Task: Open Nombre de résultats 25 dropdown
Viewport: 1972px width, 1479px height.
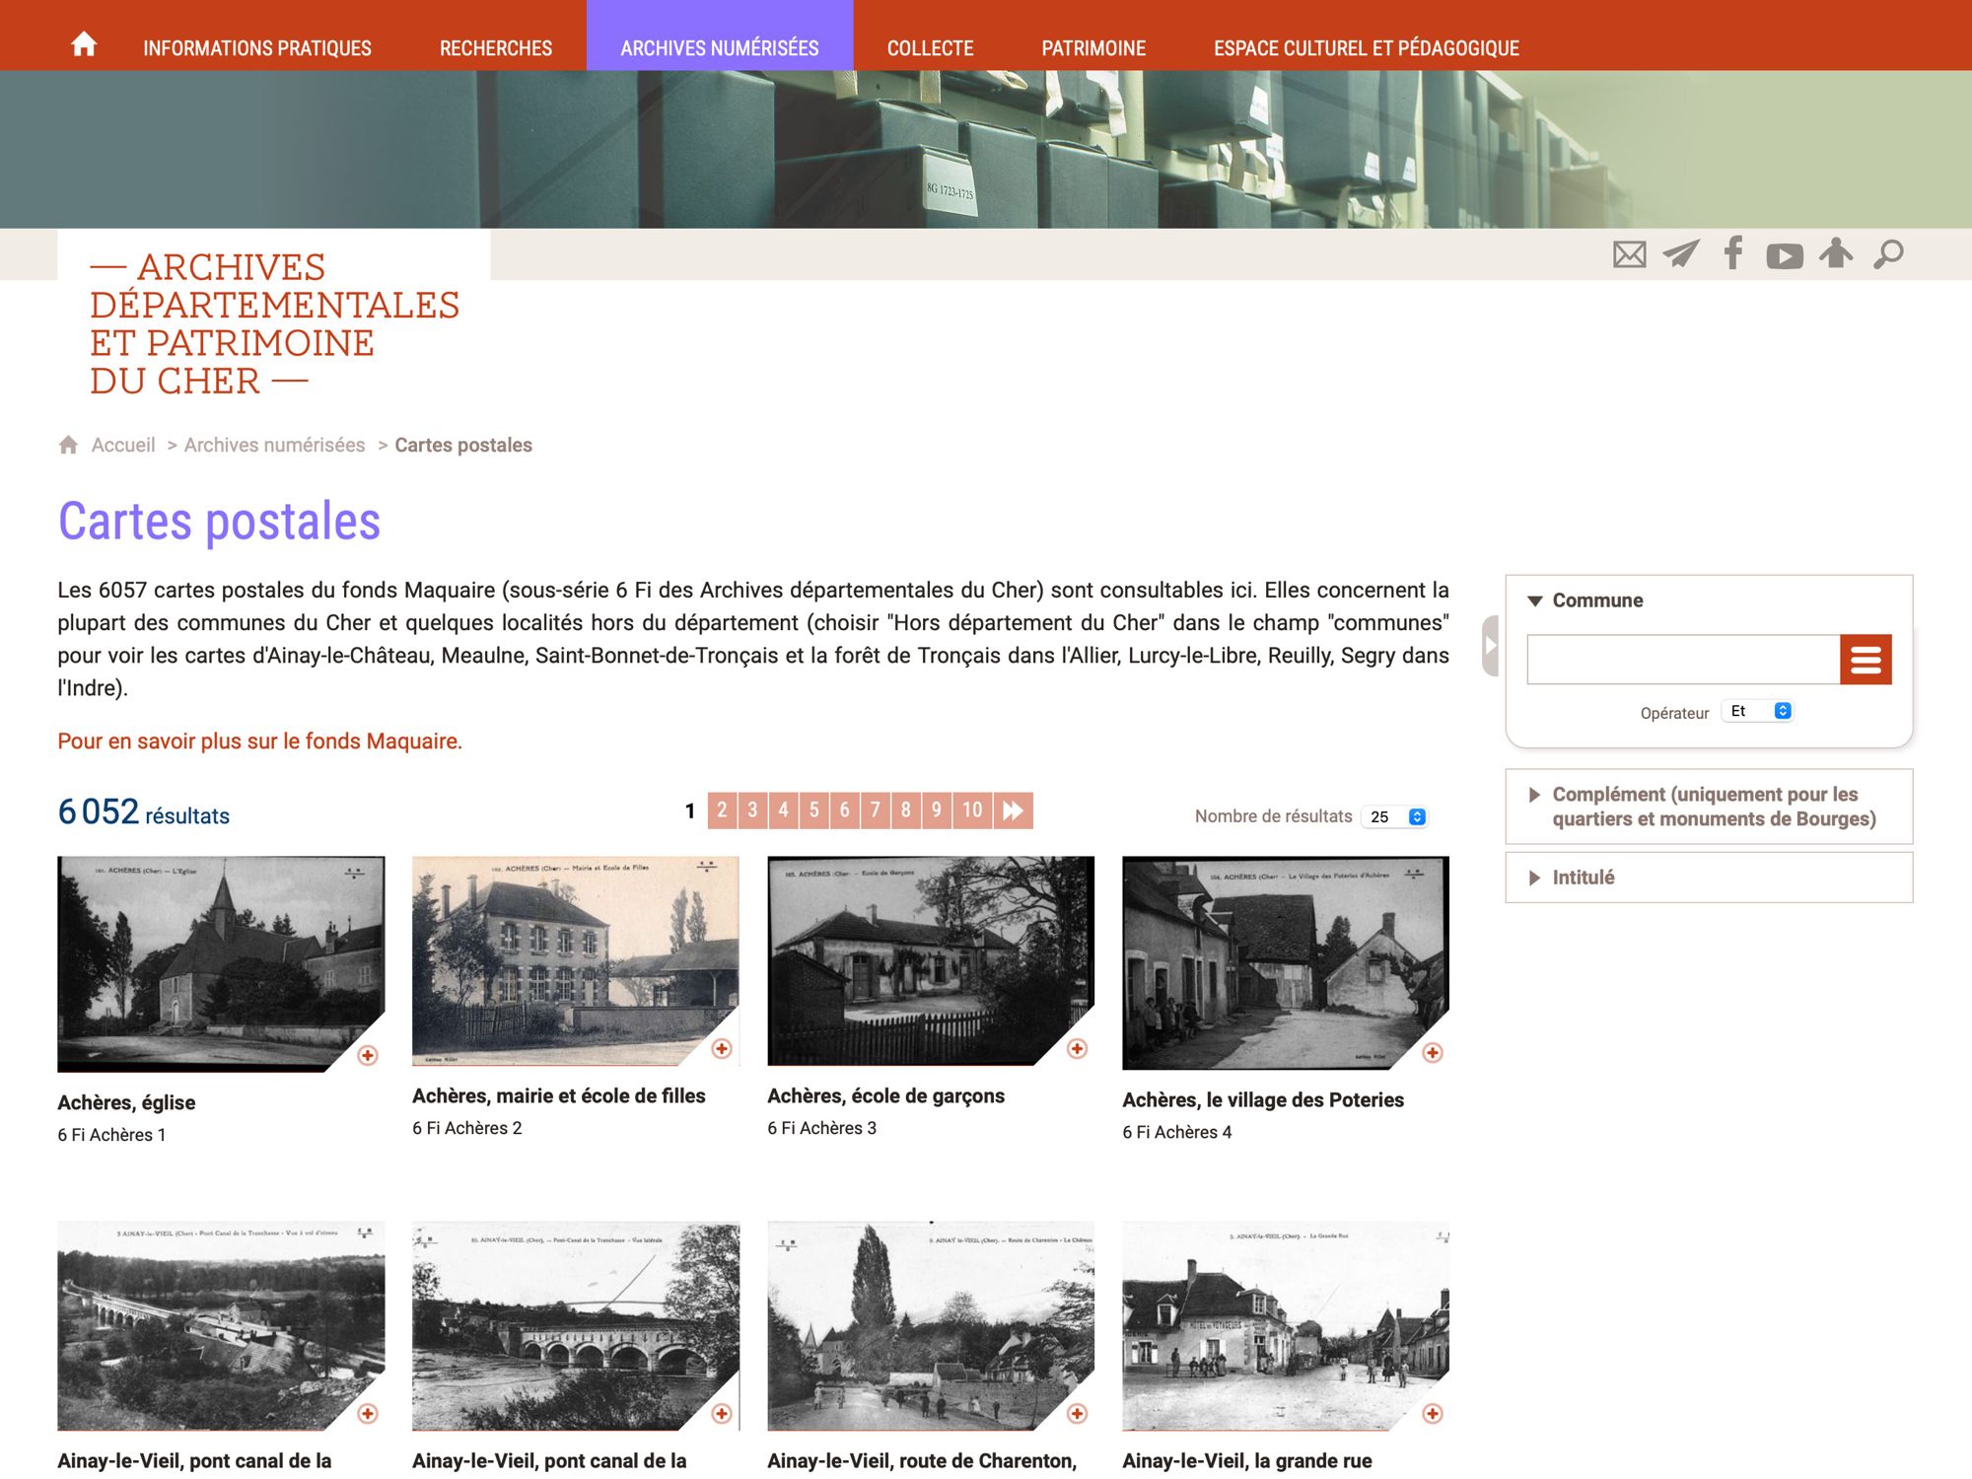Action: pos(1396,816)
